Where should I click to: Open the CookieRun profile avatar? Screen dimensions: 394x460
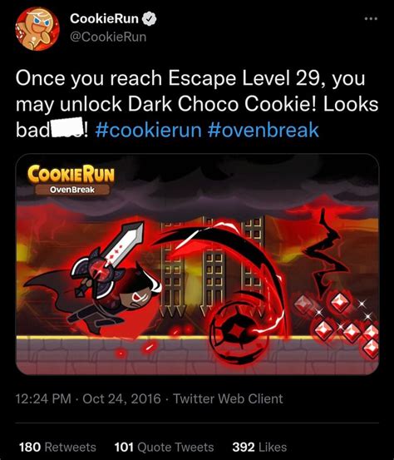(x=37, y=29)
